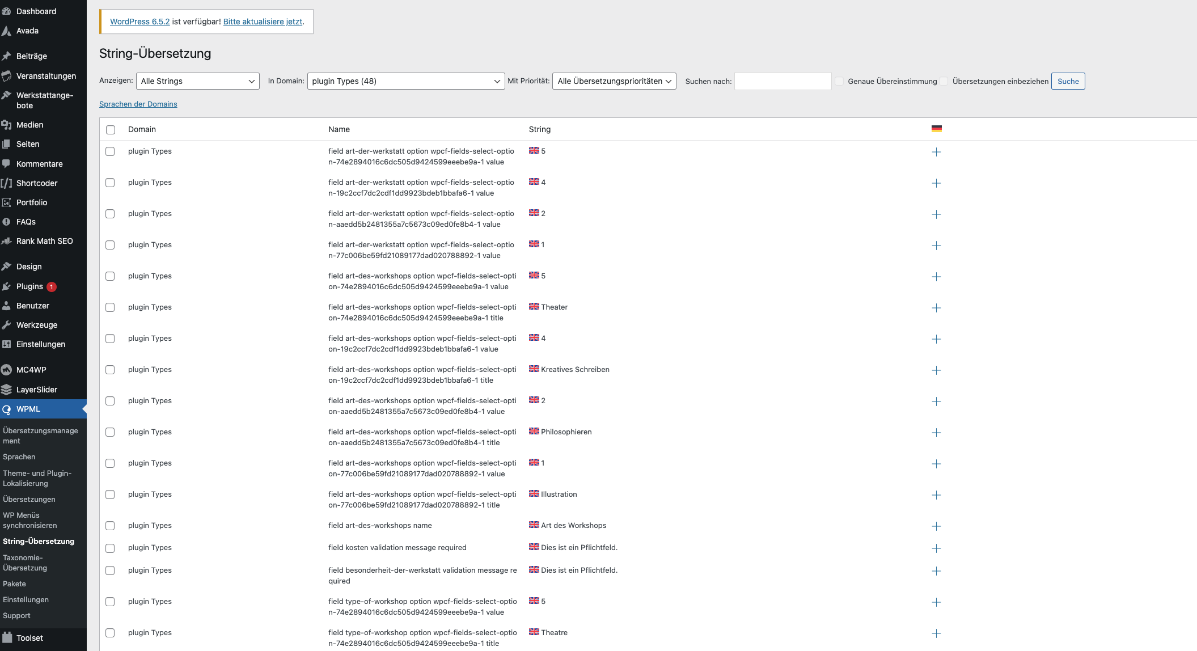The width and height of the screenshot is (1197, 651).
Task: Open Veranstaltungen via its sidebar icon
Action: point(7,76)
